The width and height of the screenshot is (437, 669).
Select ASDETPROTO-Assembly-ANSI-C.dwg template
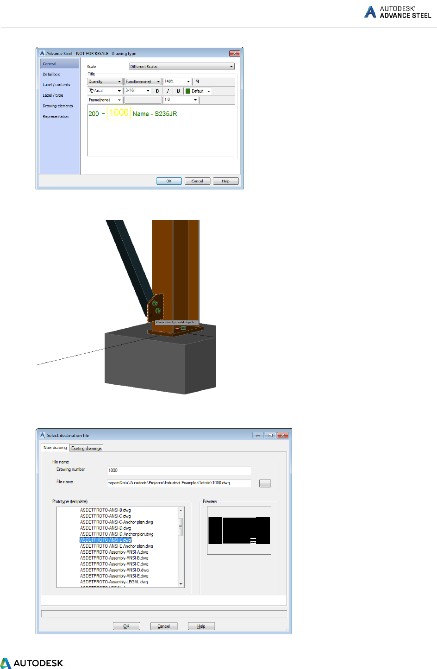click(114, 564)
